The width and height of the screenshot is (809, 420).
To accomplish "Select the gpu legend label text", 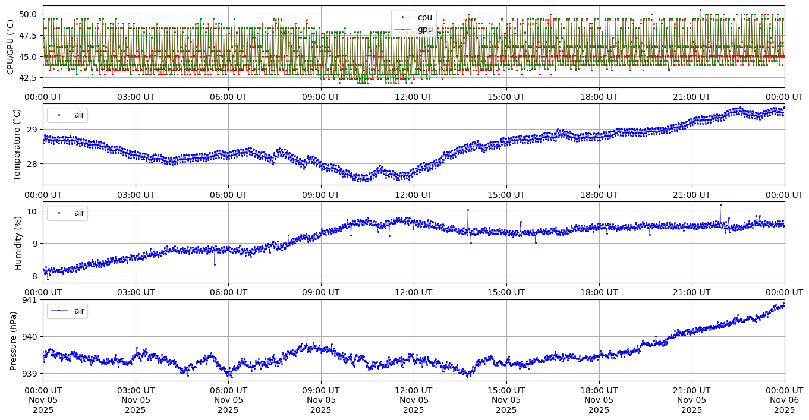I will [x=424, y=29].
